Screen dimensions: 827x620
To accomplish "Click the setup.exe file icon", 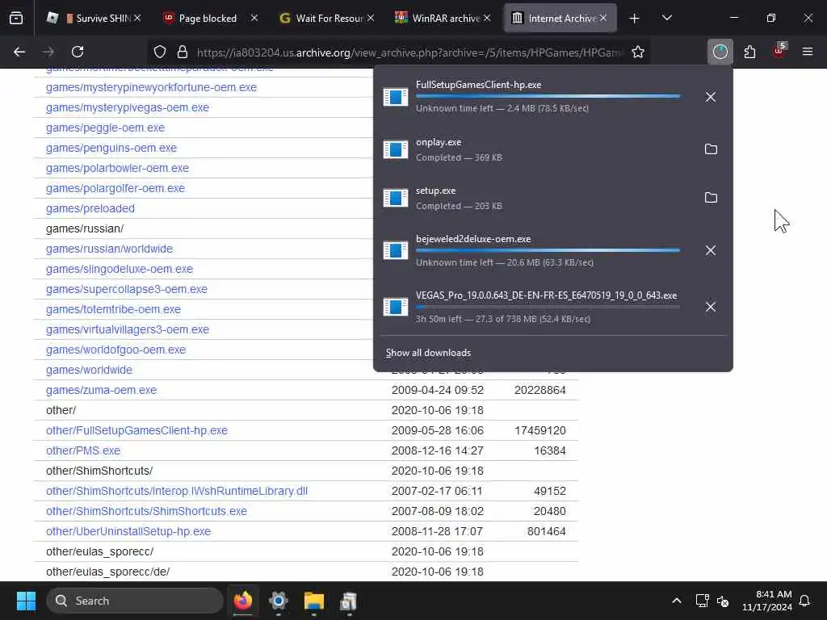I will (396, 198).
